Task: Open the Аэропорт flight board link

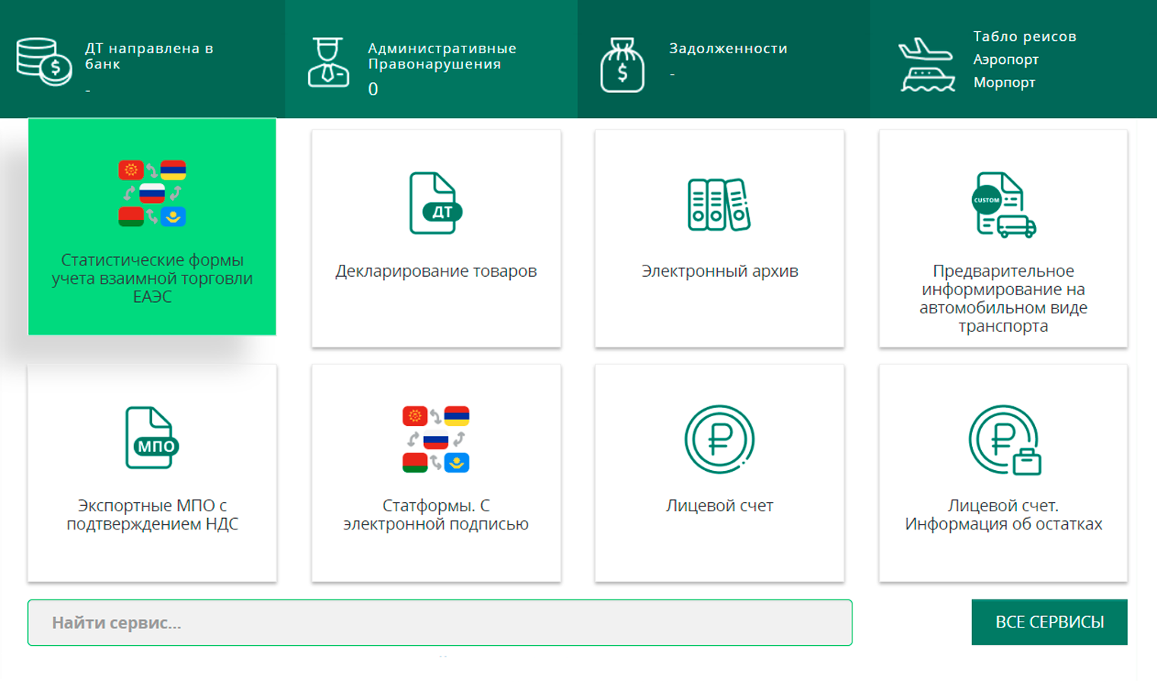Action: [x=1006, y=59]
